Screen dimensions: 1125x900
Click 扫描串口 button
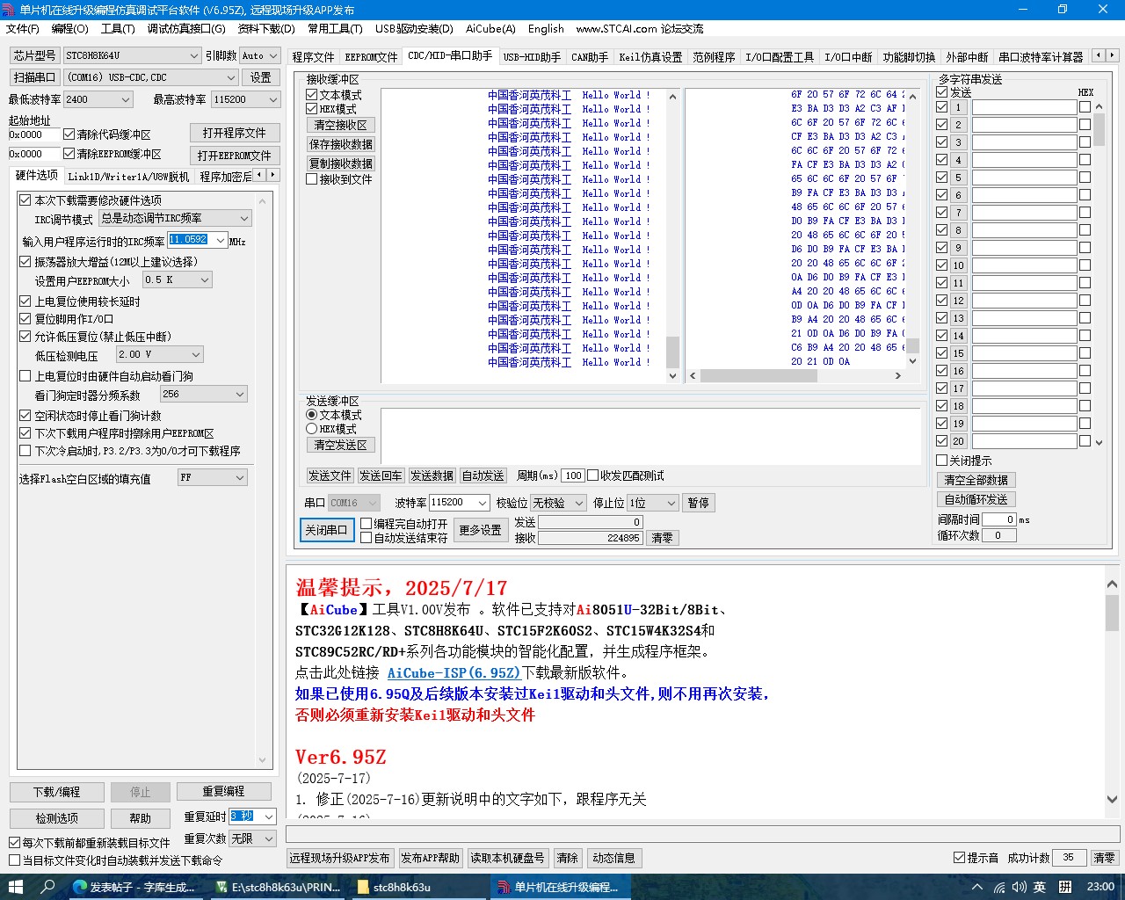coord(35,77)
